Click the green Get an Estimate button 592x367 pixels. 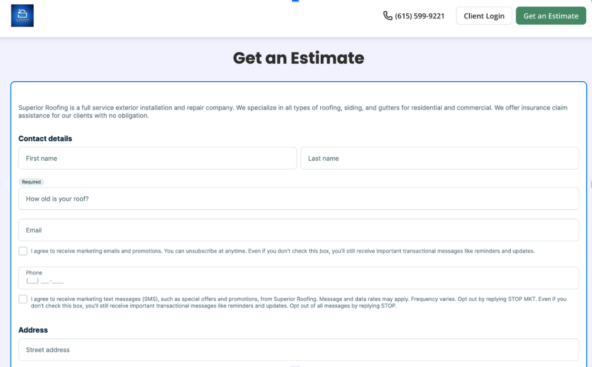pyautogui.click(x=551, y=15)
